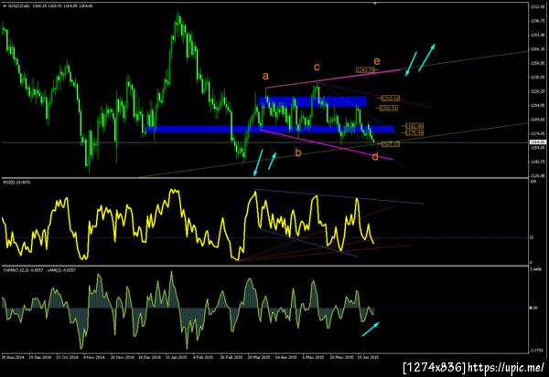Click the '19 Jun 2015' date on time axis
This screenshot has width=549, height=377.
(x=368, y=358)
